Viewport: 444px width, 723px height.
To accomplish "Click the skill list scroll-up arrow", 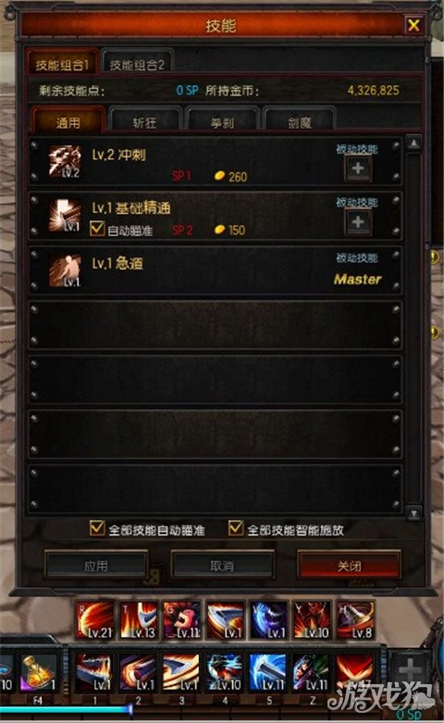I will (413, 143).
